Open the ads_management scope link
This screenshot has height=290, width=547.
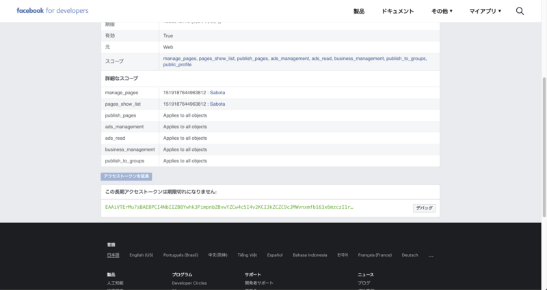[x=290, y=59]
